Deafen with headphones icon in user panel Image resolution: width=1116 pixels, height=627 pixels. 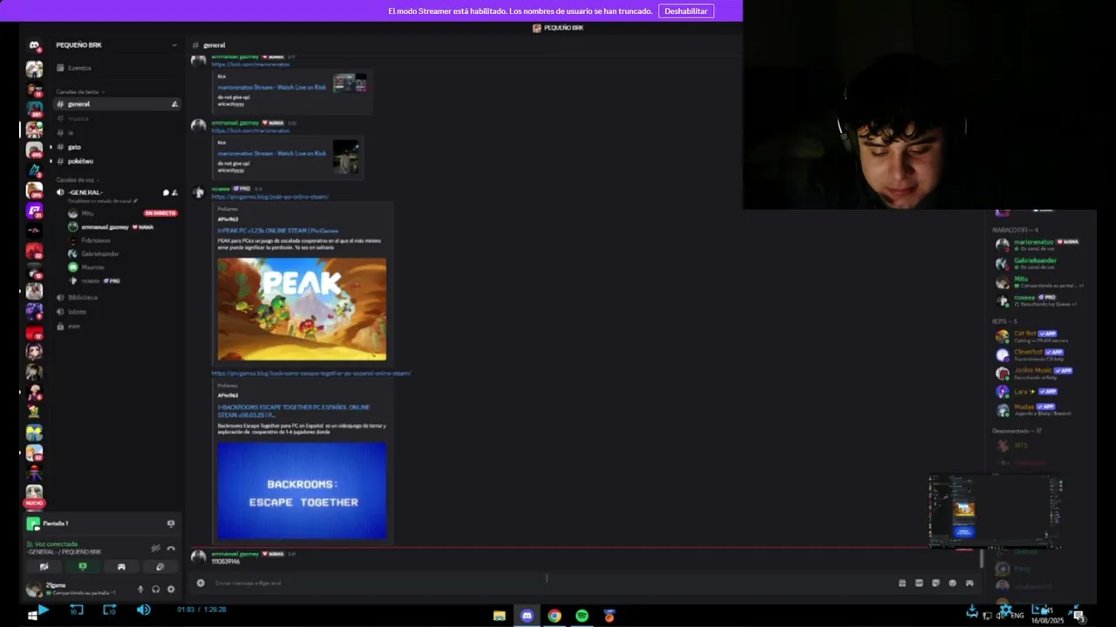tap(155, 589)
